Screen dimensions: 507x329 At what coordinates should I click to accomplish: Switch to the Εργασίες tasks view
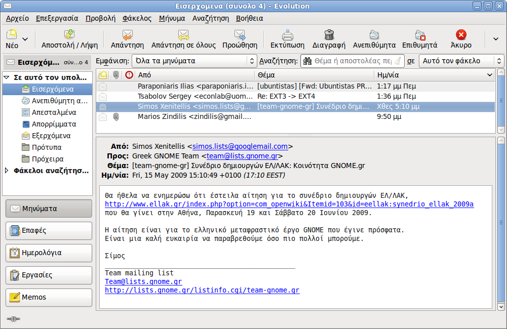coord(49,275)
